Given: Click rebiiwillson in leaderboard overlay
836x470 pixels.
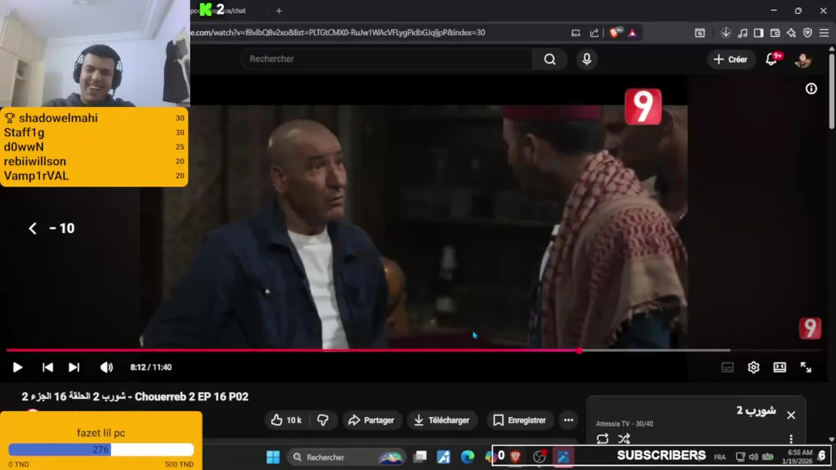Looking at the screenshot, I should (35, 161).
